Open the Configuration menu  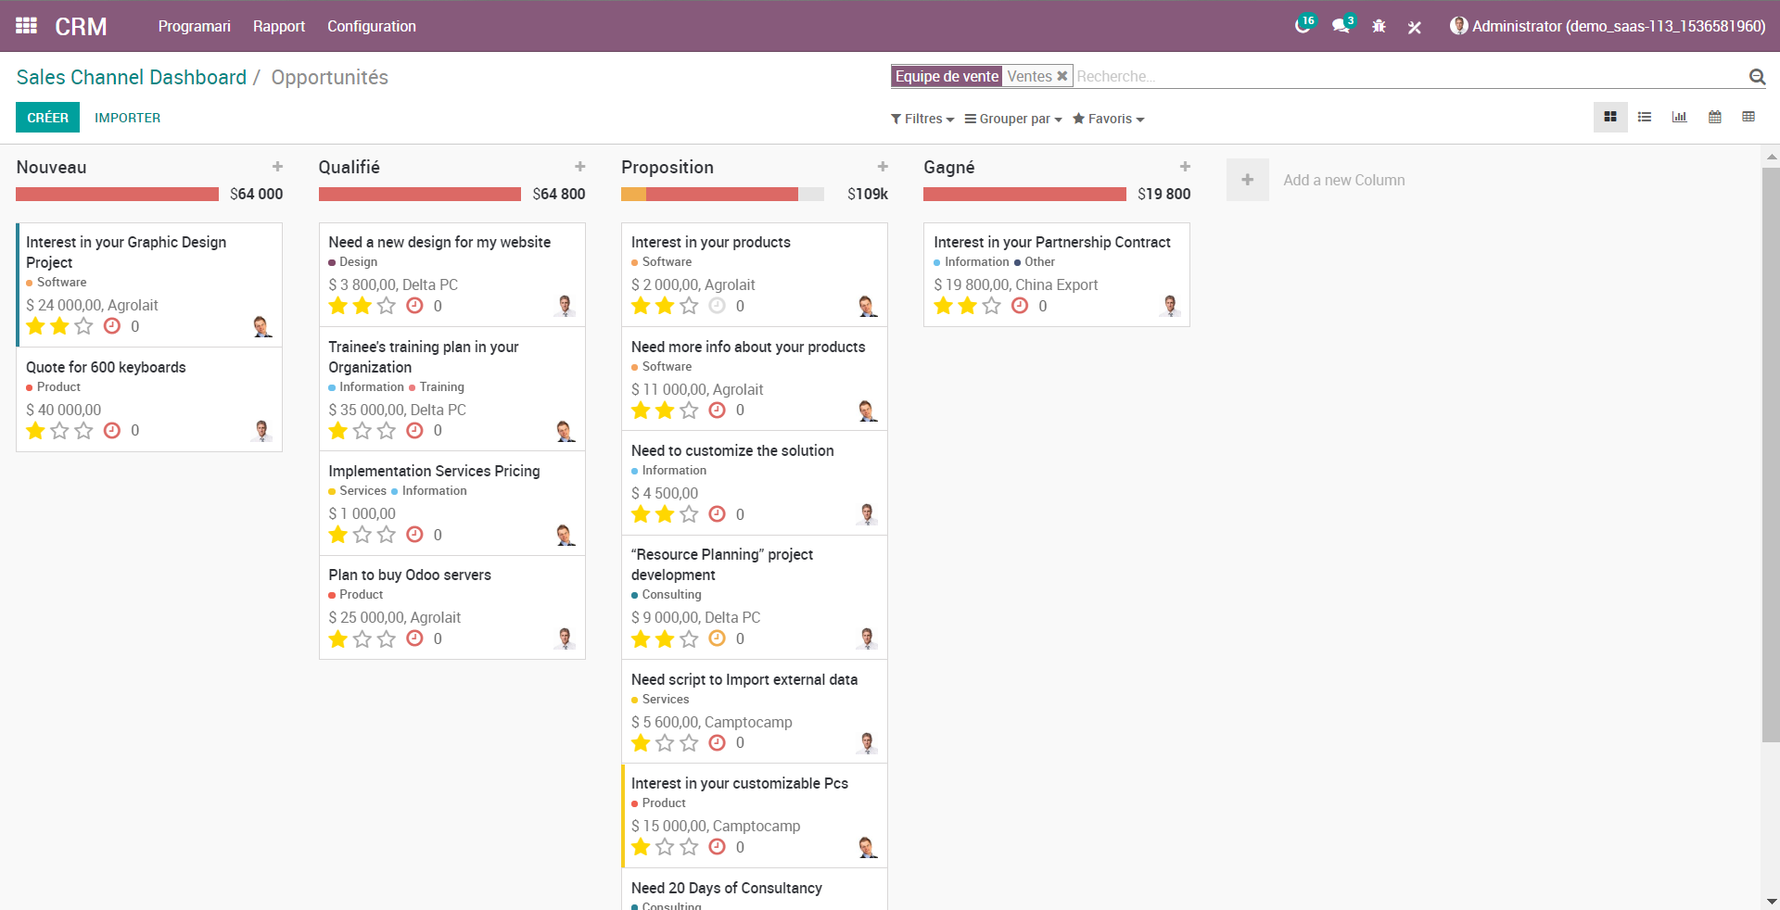click(x=372, y=26)
